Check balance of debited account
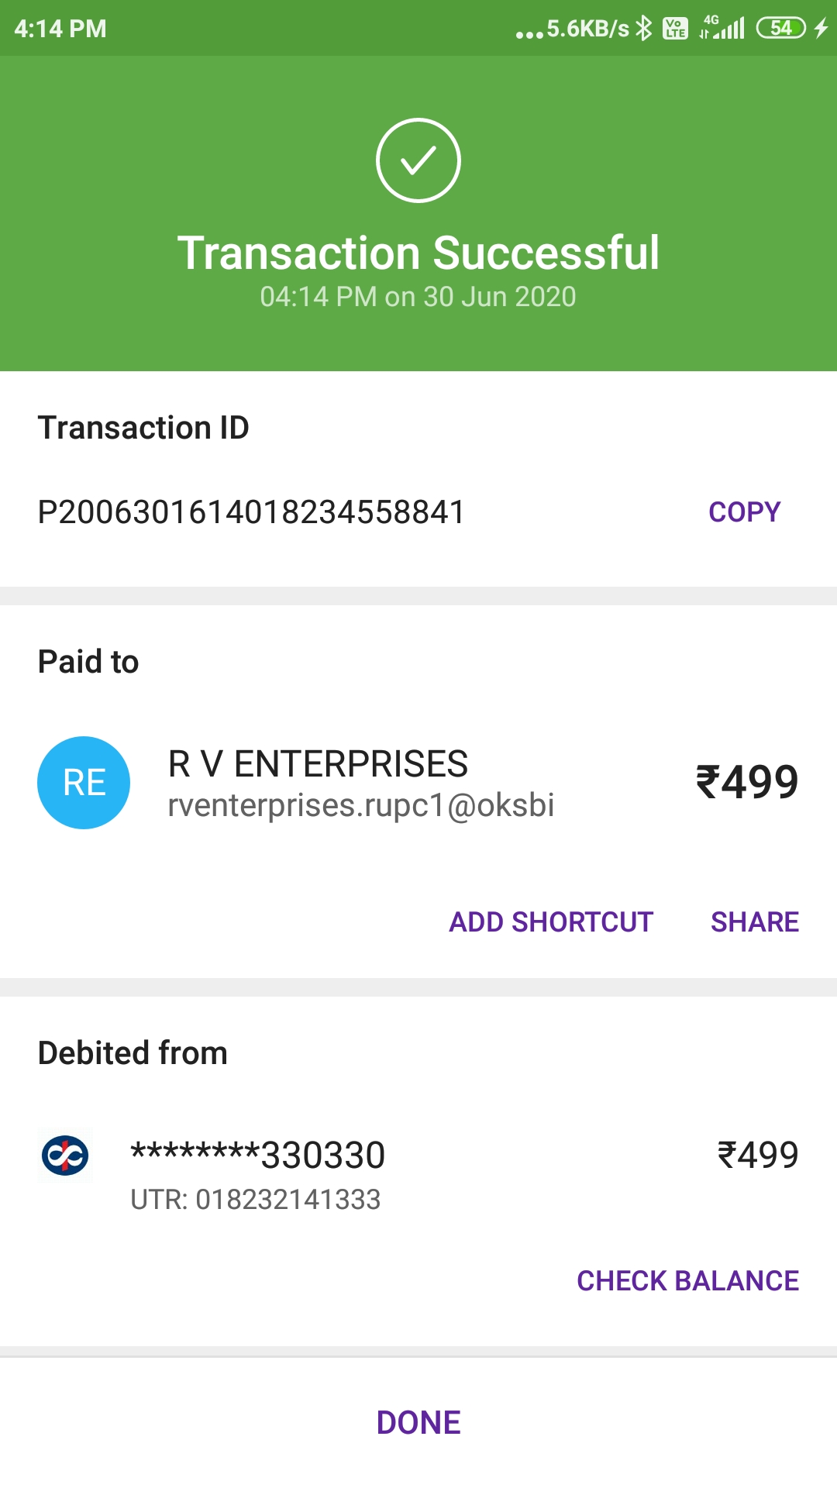Screen dimensions: 837x1488 click(687, 1281)
